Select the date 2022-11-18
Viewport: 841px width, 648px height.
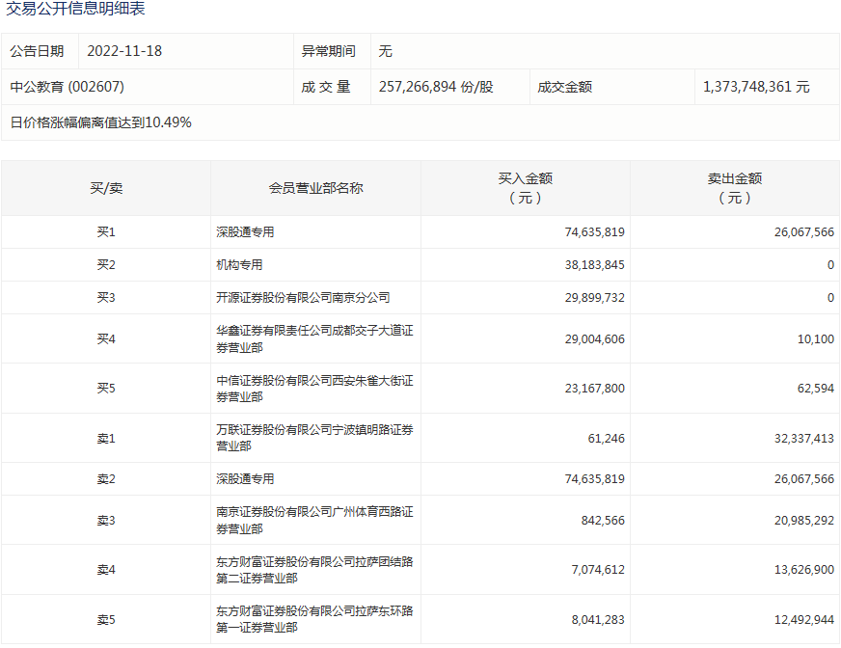tap(124, 51)
